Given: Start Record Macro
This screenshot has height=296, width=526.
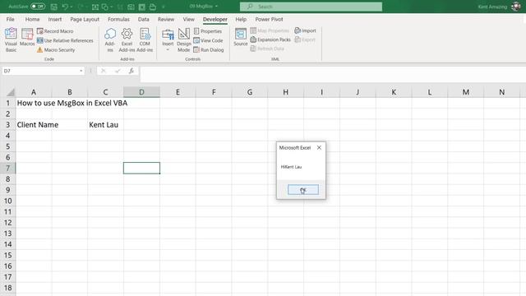Looking at the screenshot, I should [x=55, y=31].
